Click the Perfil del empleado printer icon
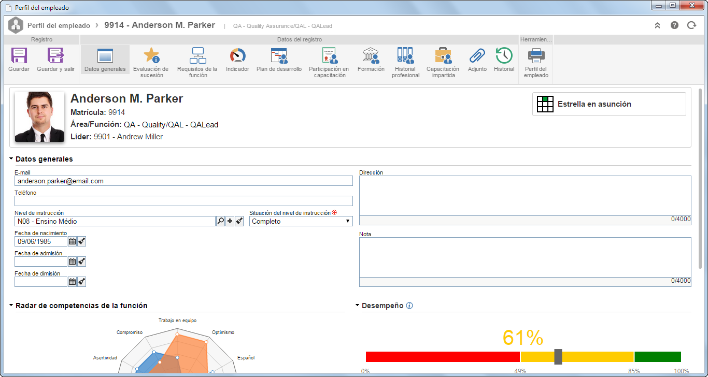 pyautogui.click(x=536, y=55)
